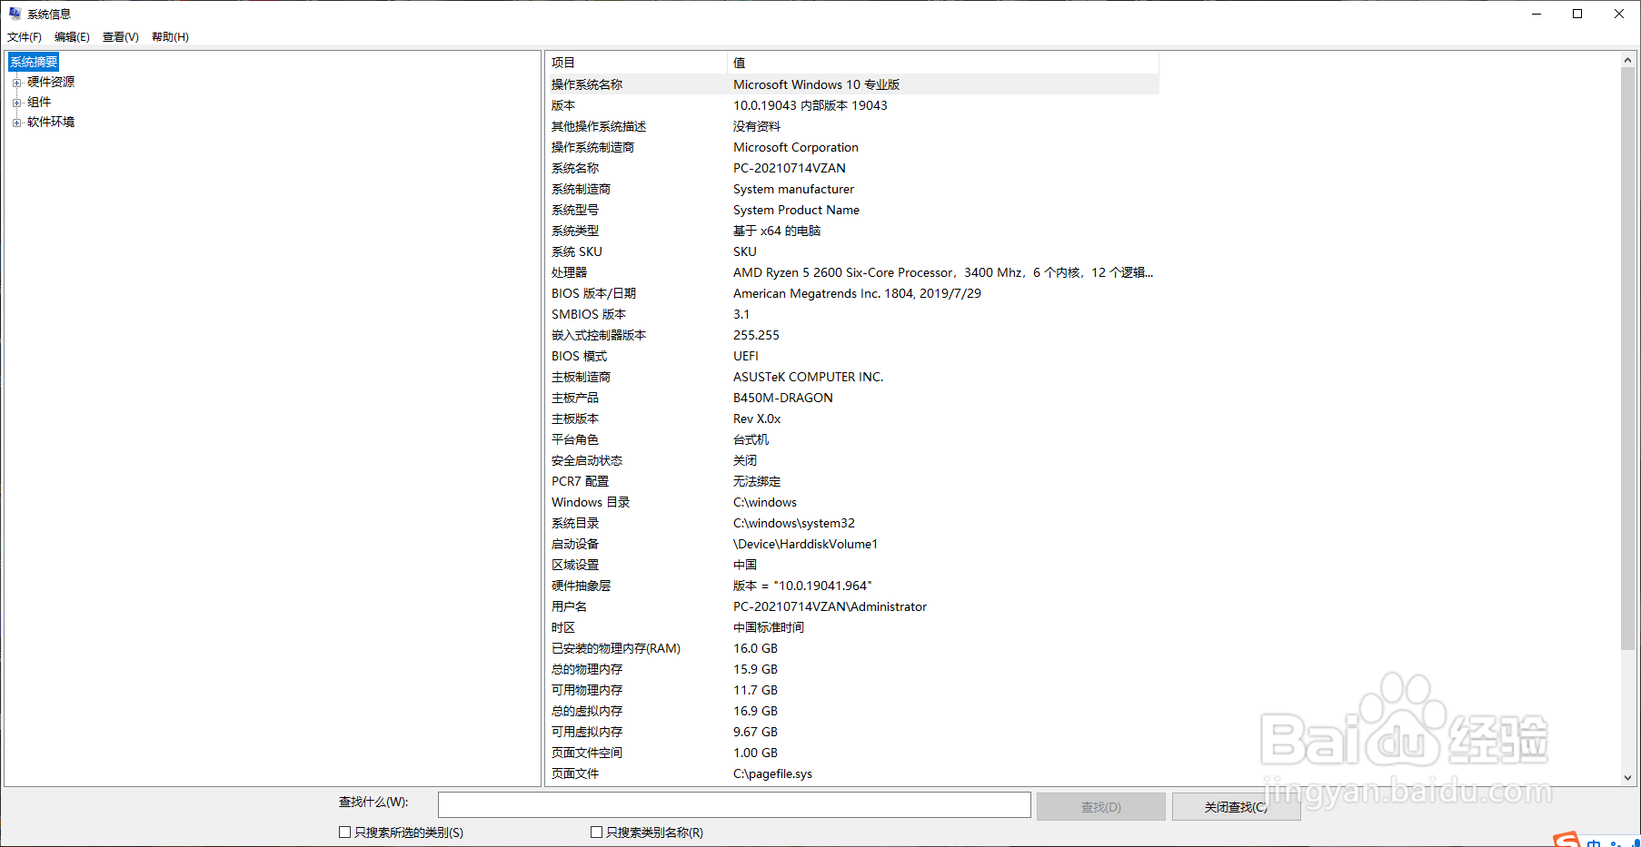Sort by the 值 column header
This screenshot has width=1641, height=847.
(943, 63)
